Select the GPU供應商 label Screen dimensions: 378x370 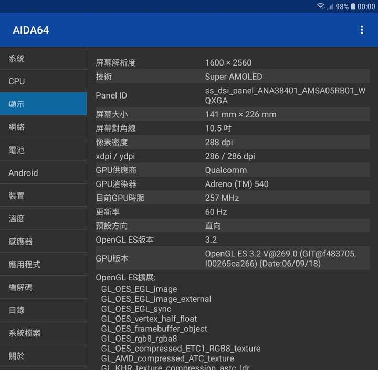click(x=116, y=170)
